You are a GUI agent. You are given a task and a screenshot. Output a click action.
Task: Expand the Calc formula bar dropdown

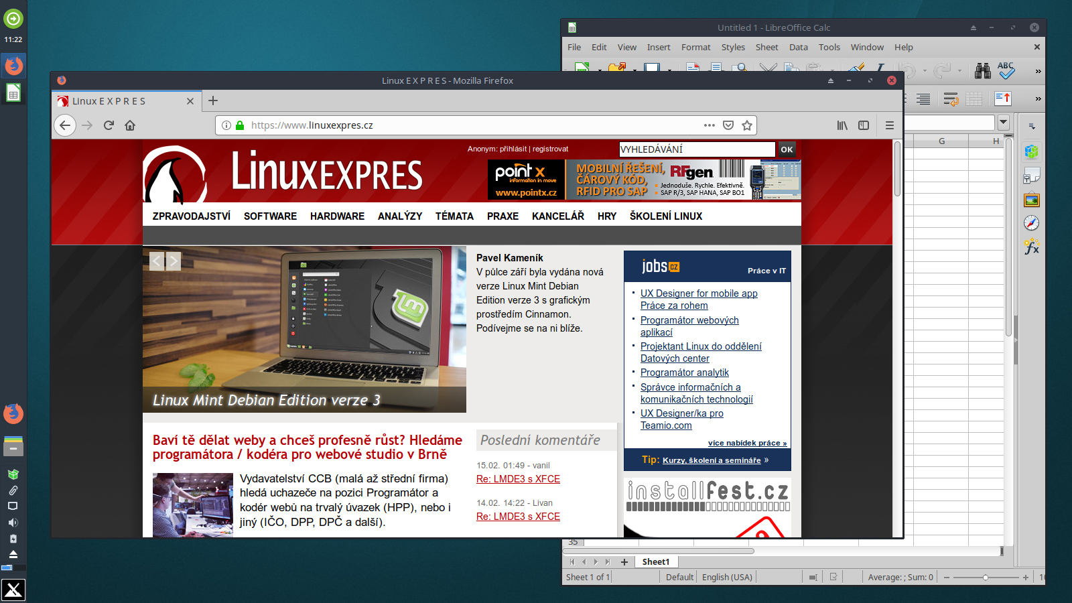(x=1003, y=122)
